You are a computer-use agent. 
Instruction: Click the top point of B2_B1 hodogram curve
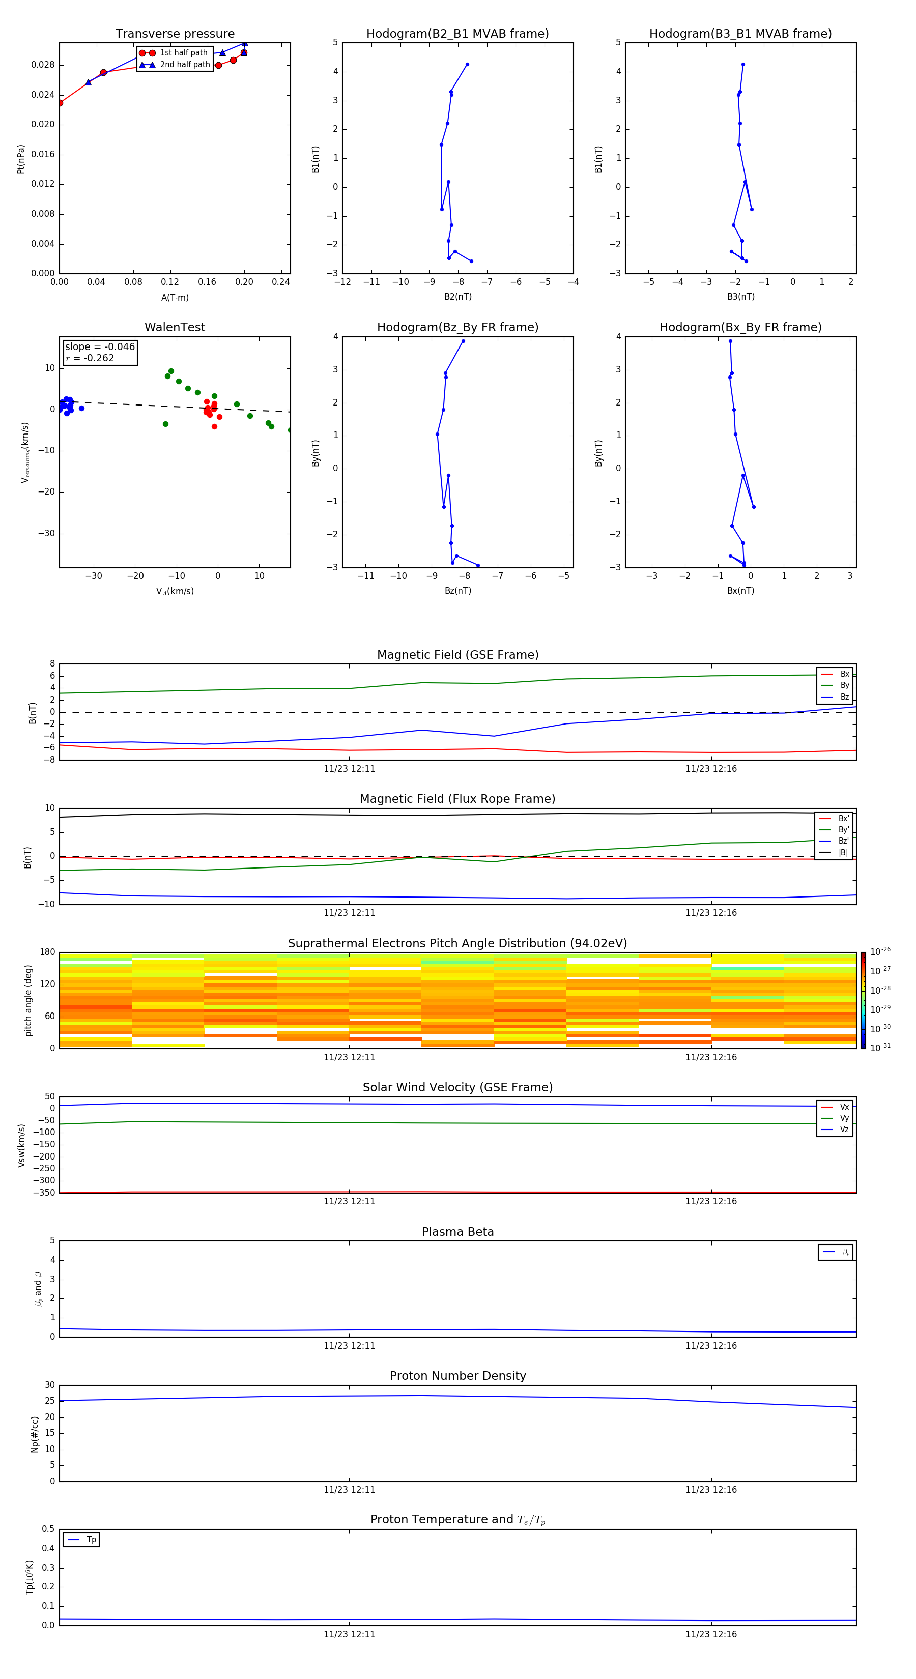[x=467, y=65]
